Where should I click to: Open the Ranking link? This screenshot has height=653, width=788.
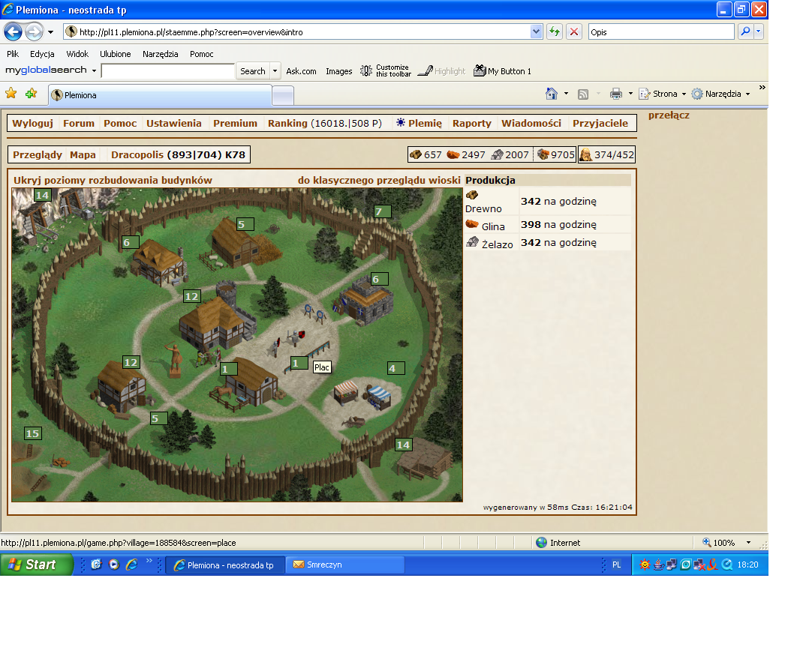coord(287,124)
